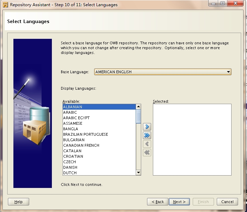247x212 pixels.
Task: Click the Repository Assistant title bar icon
Action: [x=5, y=5]
